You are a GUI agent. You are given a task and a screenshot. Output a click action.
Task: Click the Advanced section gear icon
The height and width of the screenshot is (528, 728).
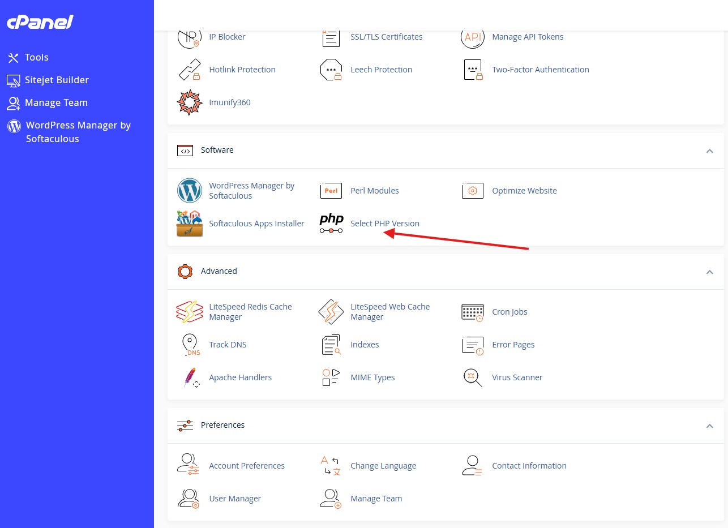tap(185, 272)
